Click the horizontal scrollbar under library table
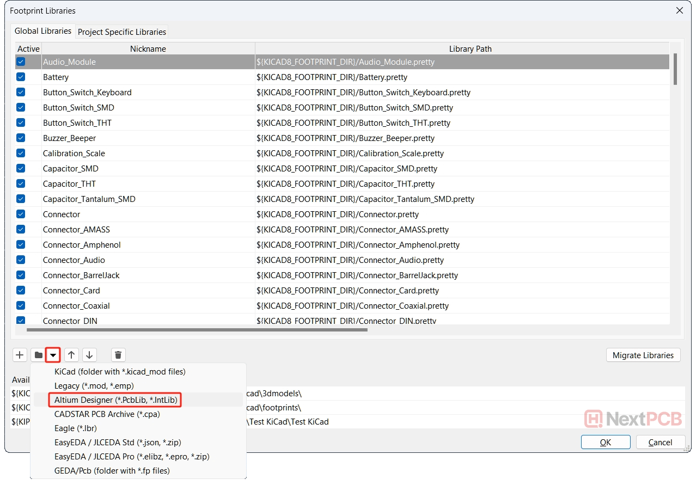This screenshot has height=485, width=696. tap(197, 329)
